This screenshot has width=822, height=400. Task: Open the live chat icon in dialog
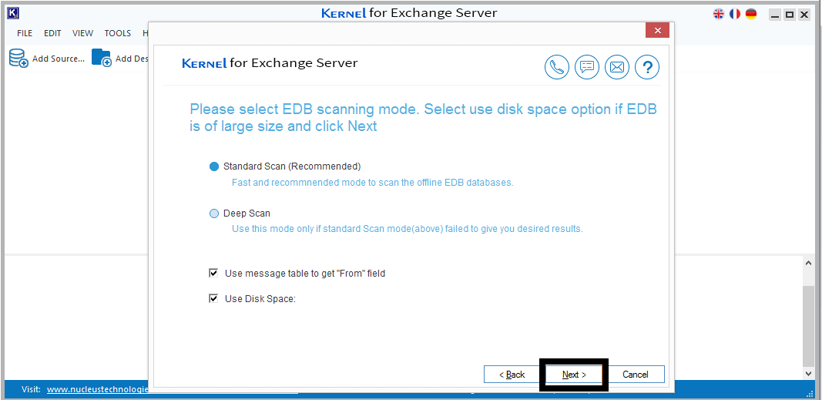coord(586,67)
